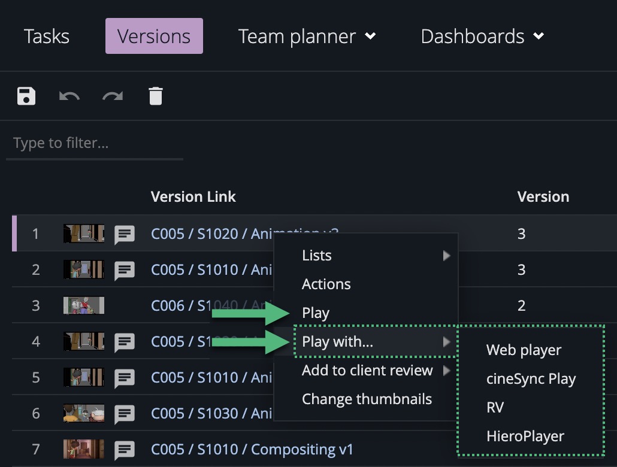Click the Type to filter field
The image size is (617, 467).
click(x=94, y=142)
